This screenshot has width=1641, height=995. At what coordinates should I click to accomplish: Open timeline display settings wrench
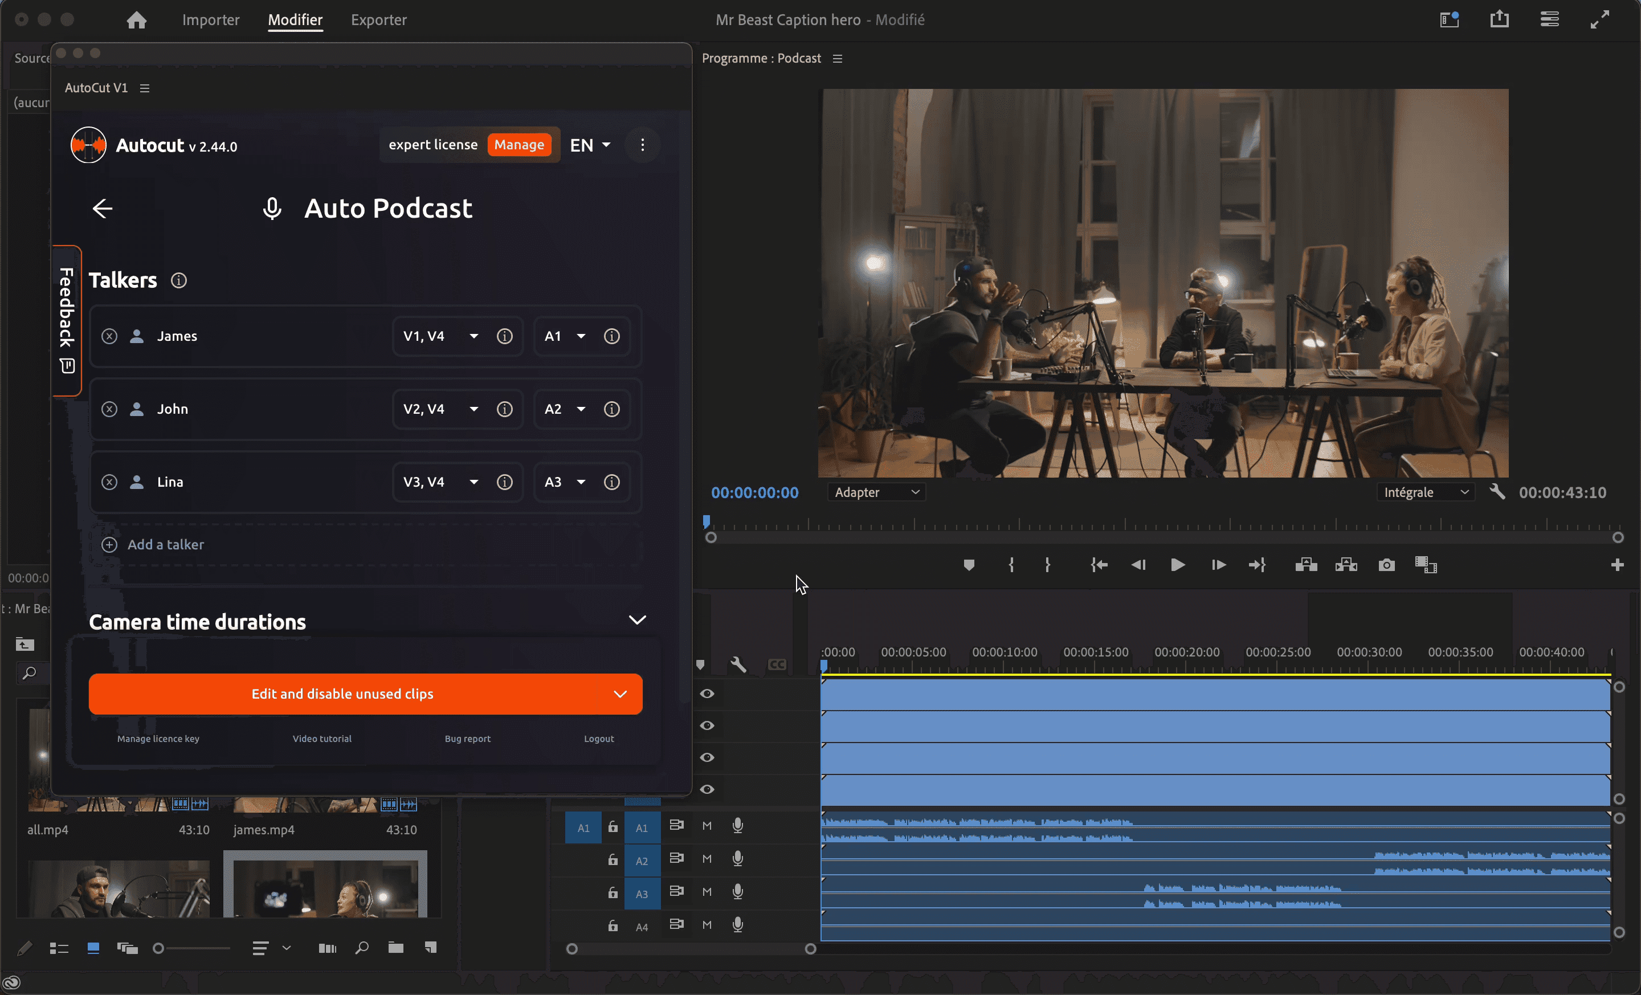(x=738, y=664)
